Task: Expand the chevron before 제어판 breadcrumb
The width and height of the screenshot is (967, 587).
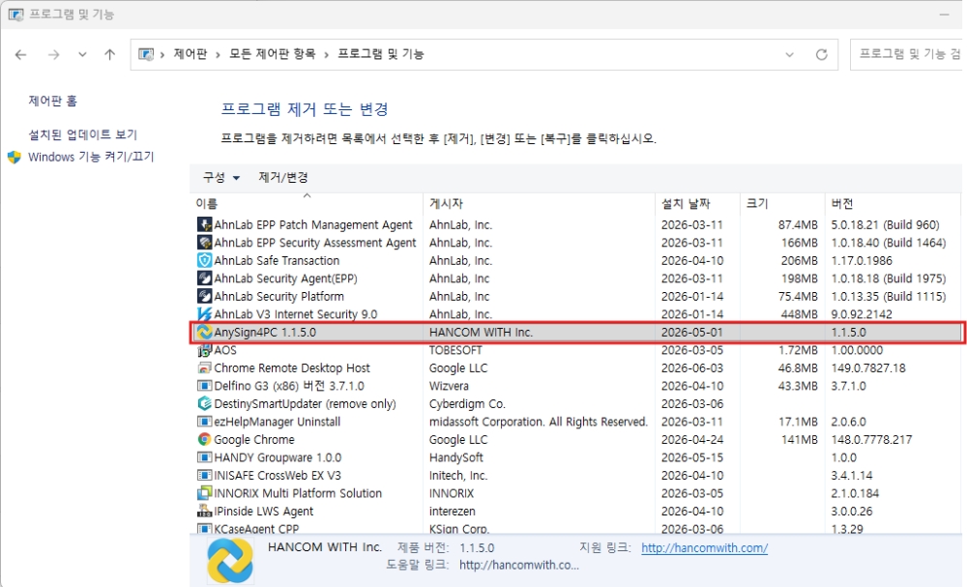Action: coord(162,54)
